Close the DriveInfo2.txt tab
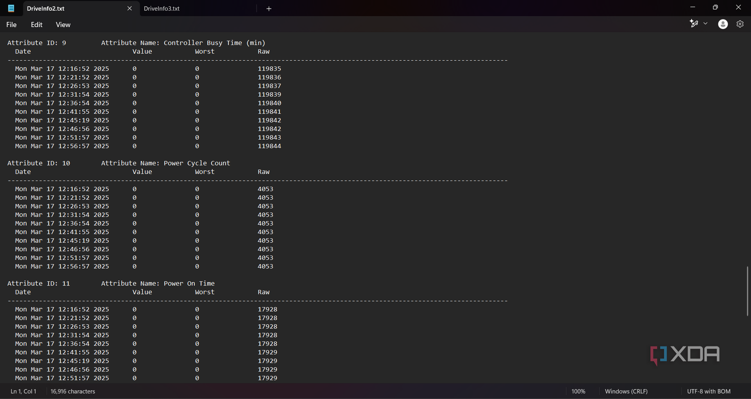Screen dimensions: 751x399 (130, 8)
